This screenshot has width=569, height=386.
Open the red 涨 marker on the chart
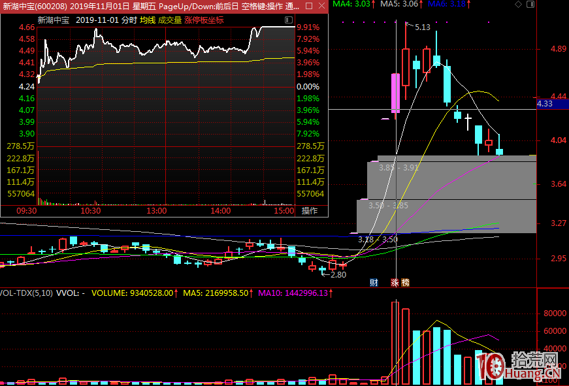point(395,283)
